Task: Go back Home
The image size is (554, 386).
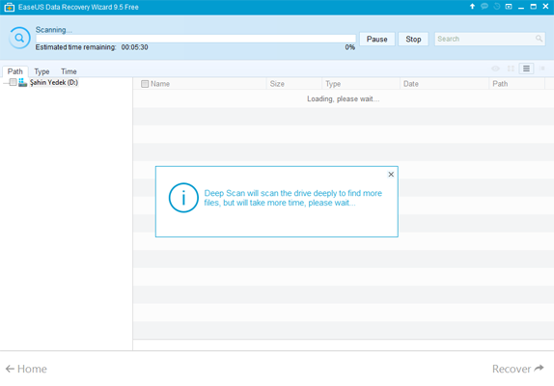Action: point(26,369)
